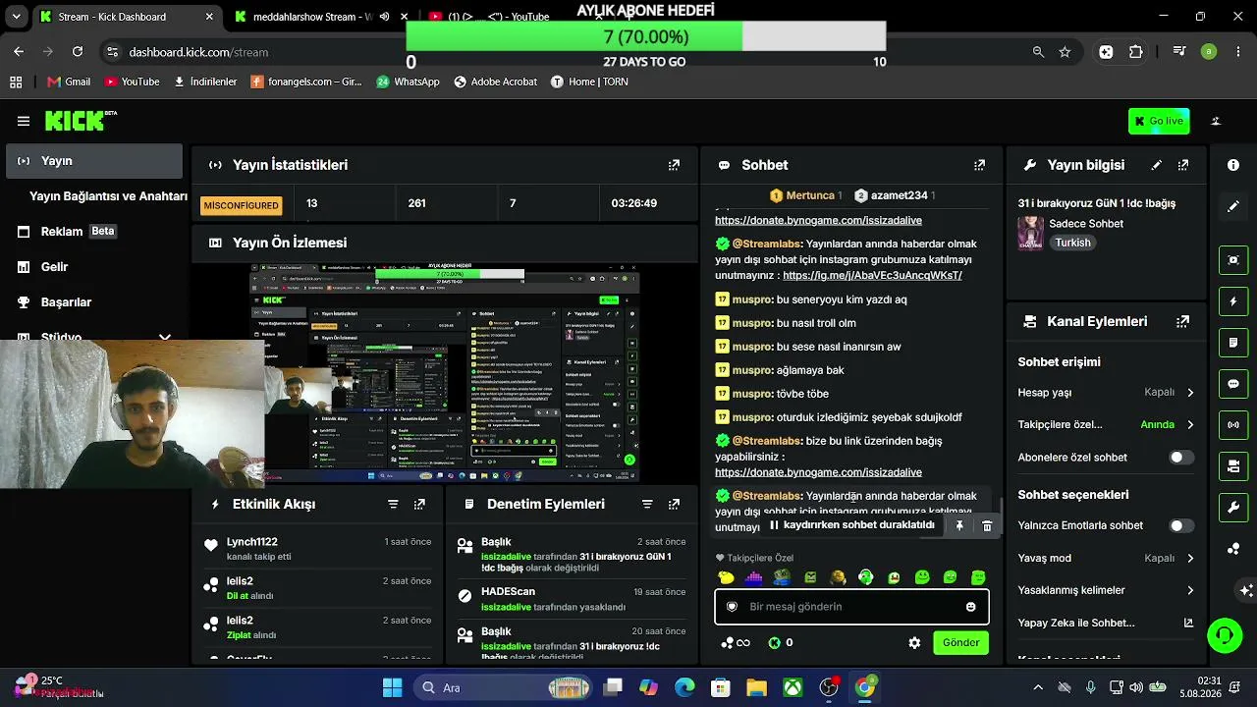Pop out the Sohbet chat panel
Screen dimensions: 1257x707
pos(979,165)
